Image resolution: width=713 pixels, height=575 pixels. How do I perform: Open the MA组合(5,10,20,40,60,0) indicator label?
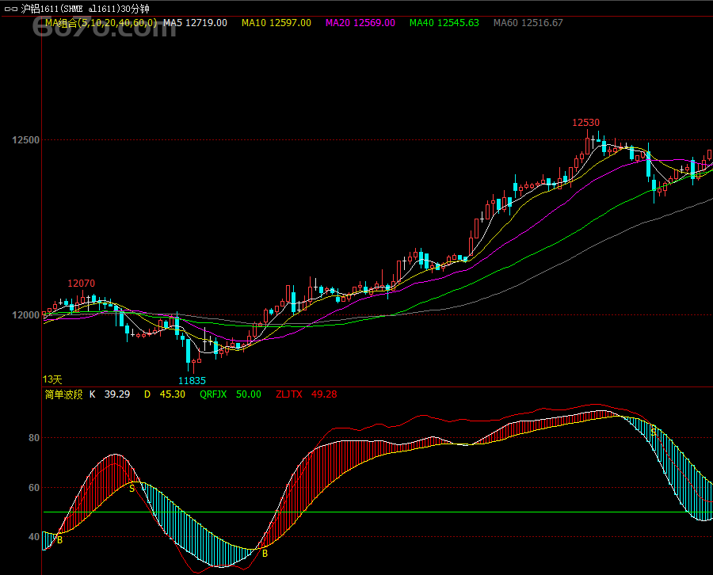101,23
